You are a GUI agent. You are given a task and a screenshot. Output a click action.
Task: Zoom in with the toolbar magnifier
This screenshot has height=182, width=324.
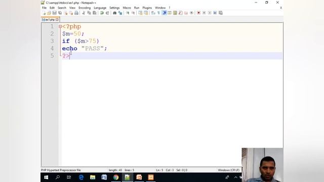click(128, 13)
